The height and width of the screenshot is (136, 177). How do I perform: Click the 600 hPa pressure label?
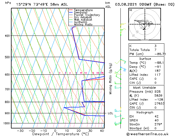pos(7,74)
